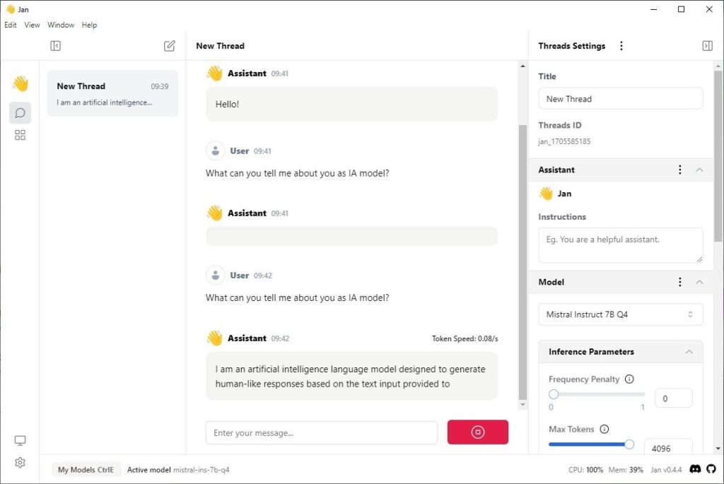Hide the right Threads Settings panel
The height and width of the screenshot is (484, 724).
click(x=707, y=46)
